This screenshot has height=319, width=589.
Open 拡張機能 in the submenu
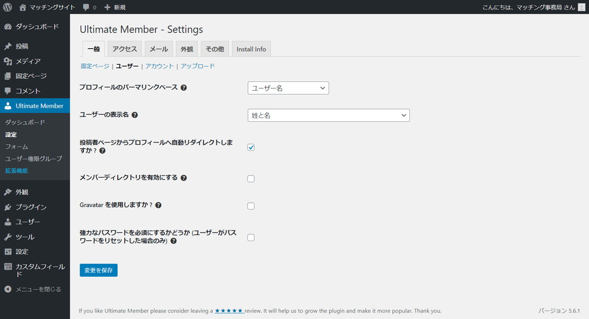tap(16, 171)
